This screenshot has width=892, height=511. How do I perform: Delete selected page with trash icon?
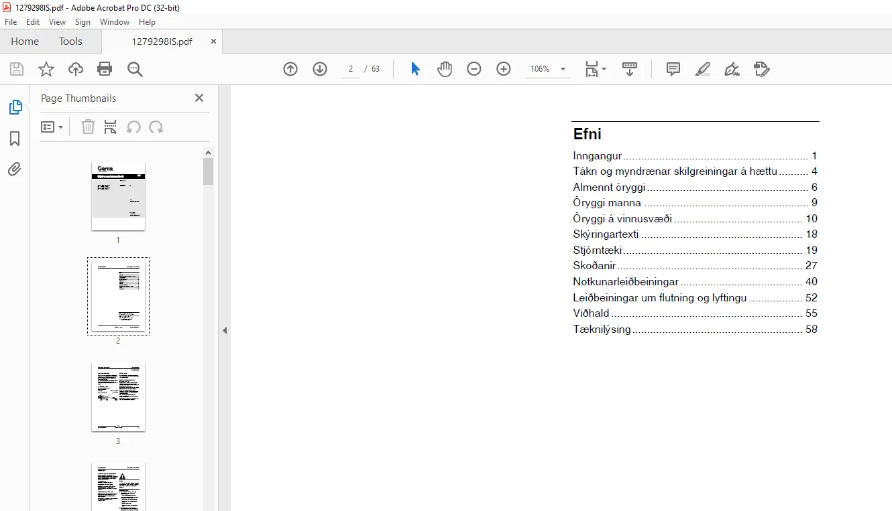88,127
